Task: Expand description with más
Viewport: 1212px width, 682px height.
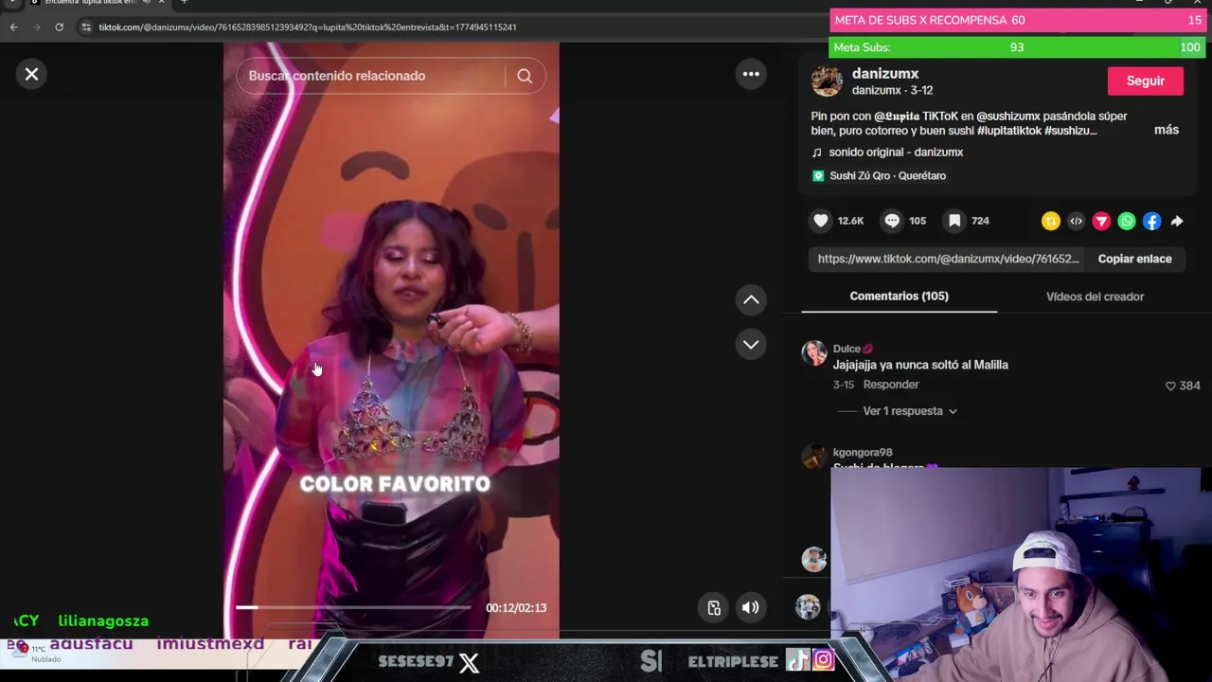Action: tap(1167, 130)
